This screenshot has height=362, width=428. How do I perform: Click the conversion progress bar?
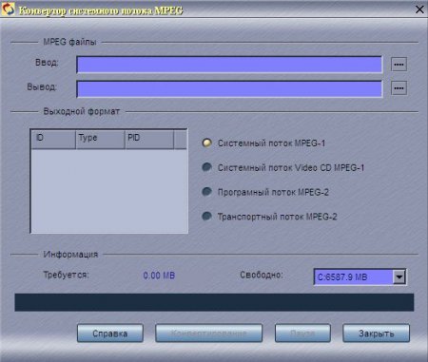click(214, 302)
